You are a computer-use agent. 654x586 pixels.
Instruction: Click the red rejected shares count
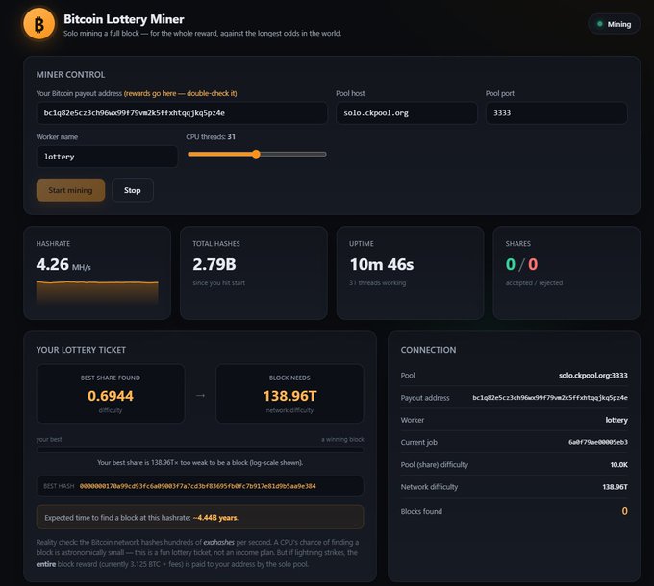pos(533,264)
